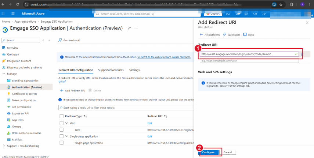Collapse the left navigation menu with double chevron
The height and width of the screenshot is (158, 314).
(x=49, y=40)
